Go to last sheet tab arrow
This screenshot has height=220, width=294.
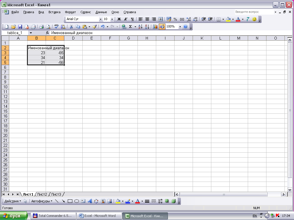pyautogui.click(x=18, y=195)
